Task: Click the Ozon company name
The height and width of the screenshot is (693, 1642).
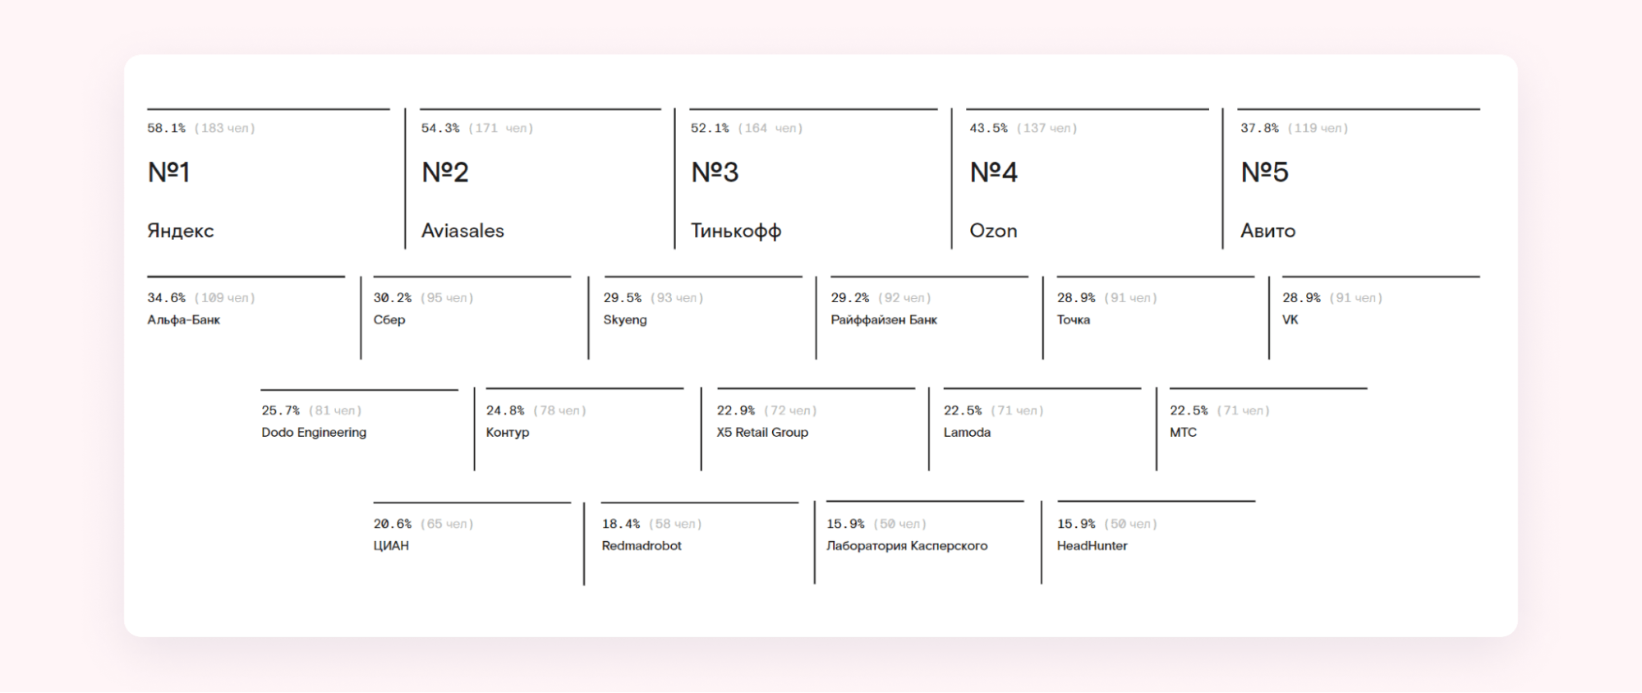Action: pos(993,231)
